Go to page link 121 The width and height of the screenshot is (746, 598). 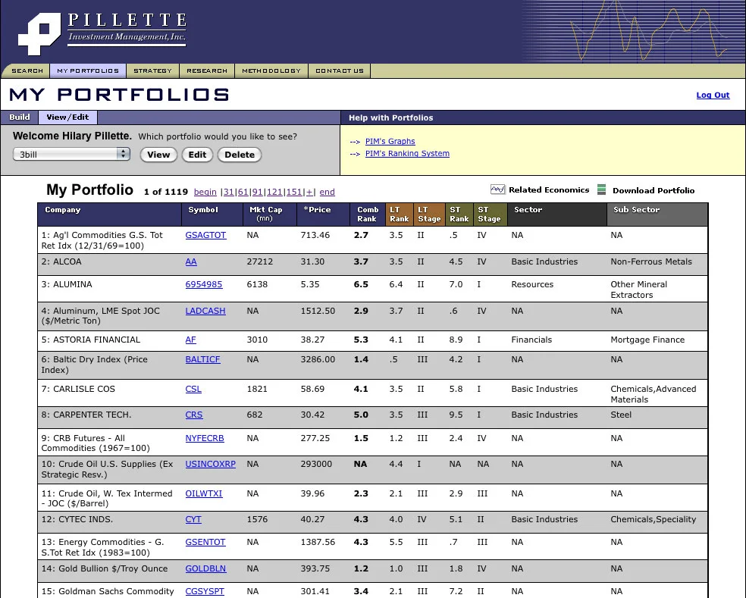pyautogui.click(x=274, y=192)
